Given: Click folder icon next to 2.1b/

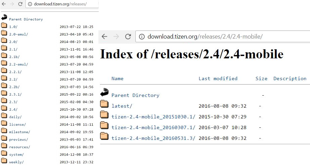Looking at the screenshot, I should 4,55.
